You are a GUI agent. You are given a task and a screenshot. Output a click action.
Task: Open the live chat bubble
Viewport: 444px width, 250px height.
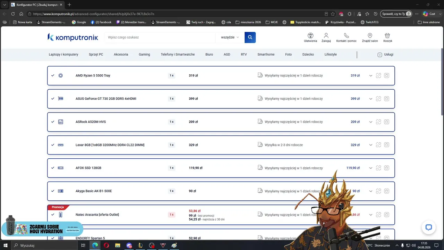(x=429, y=227)
